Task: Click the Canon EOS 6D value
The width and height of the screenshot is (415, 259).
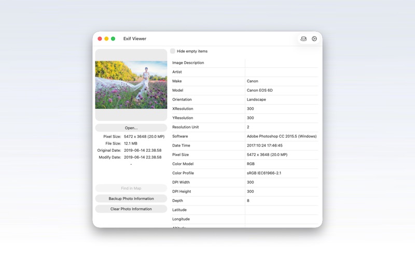Action: point(260,90)
